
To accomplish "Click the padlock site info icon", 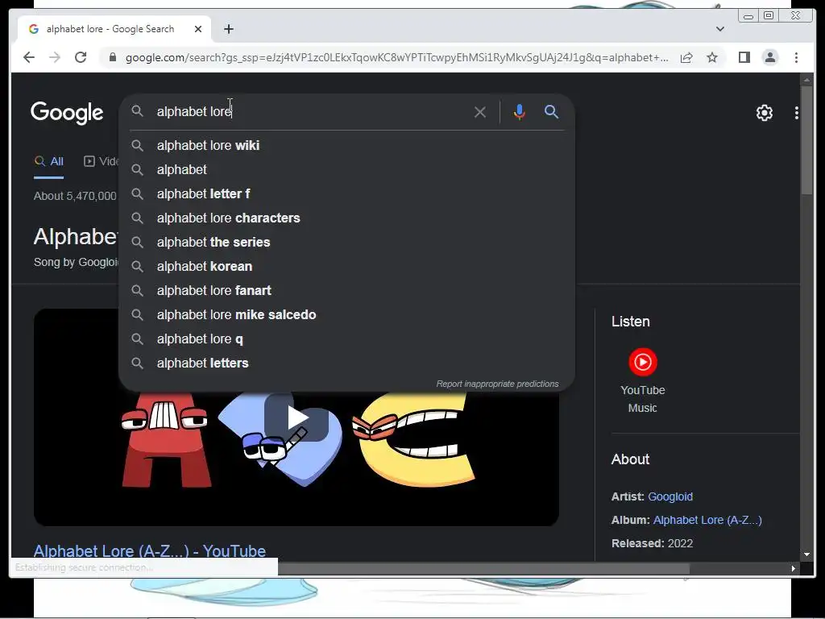I will tap(113, 57).
